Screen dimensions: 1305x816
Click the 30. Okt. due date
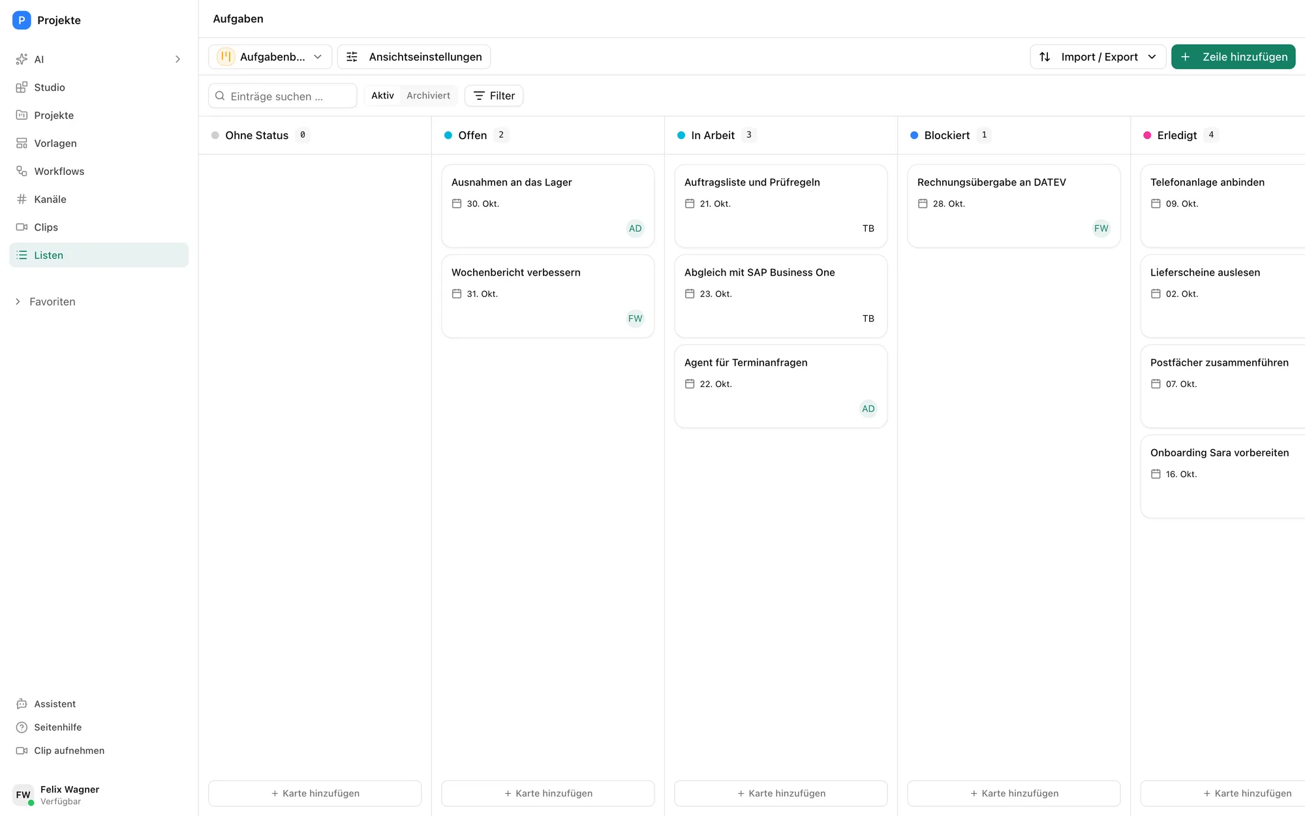coord(483,204)
